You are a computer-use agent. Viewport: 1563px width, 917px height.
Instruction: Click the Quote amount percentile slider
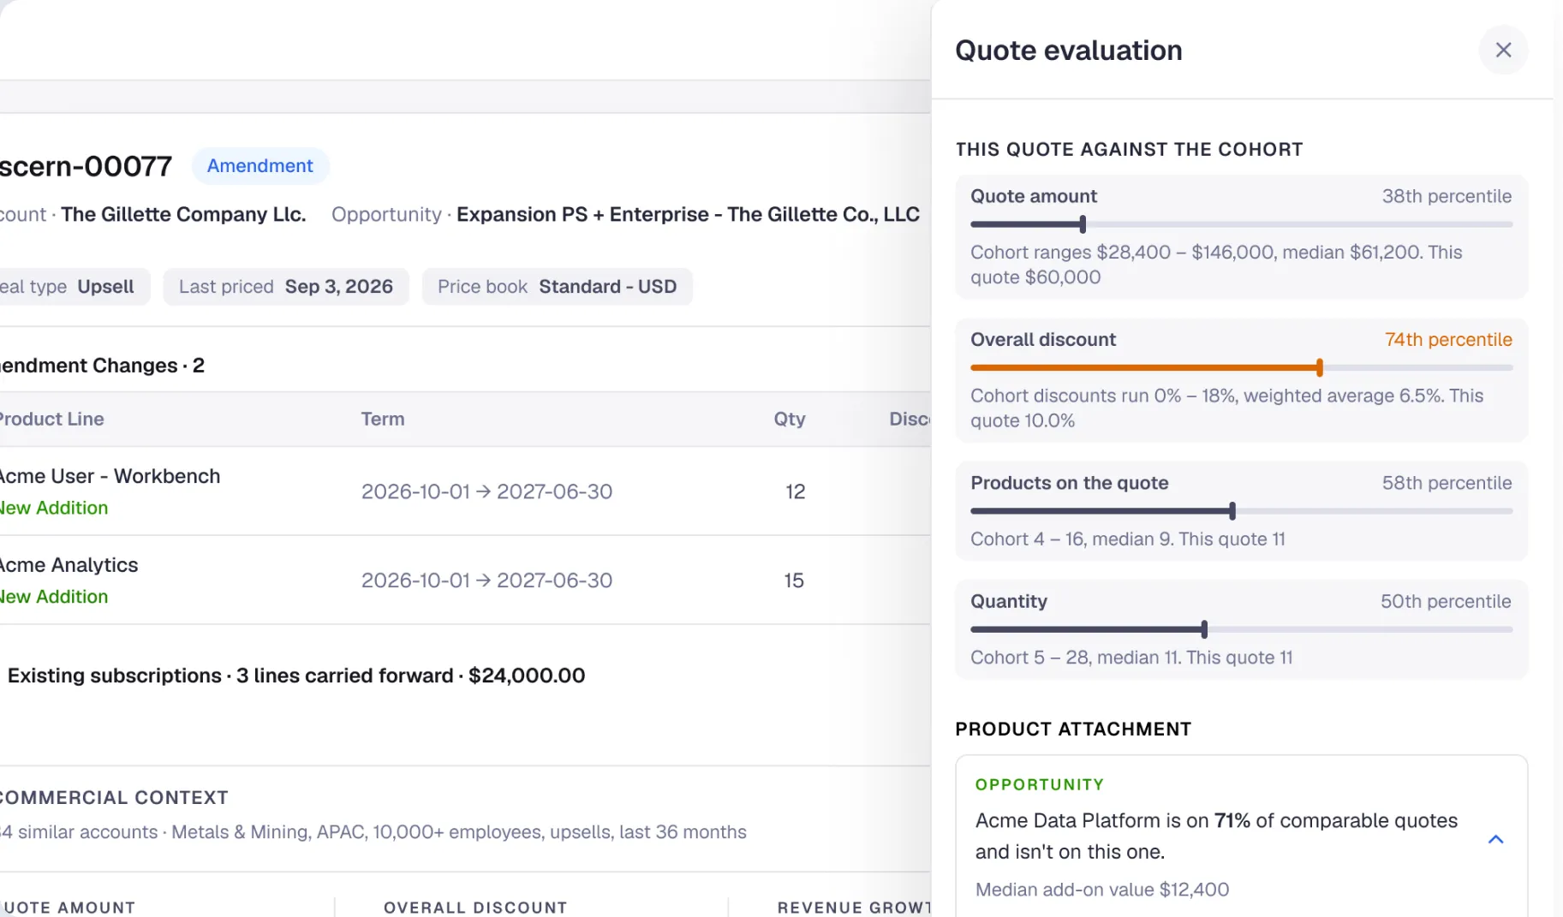click(1241, 224)
